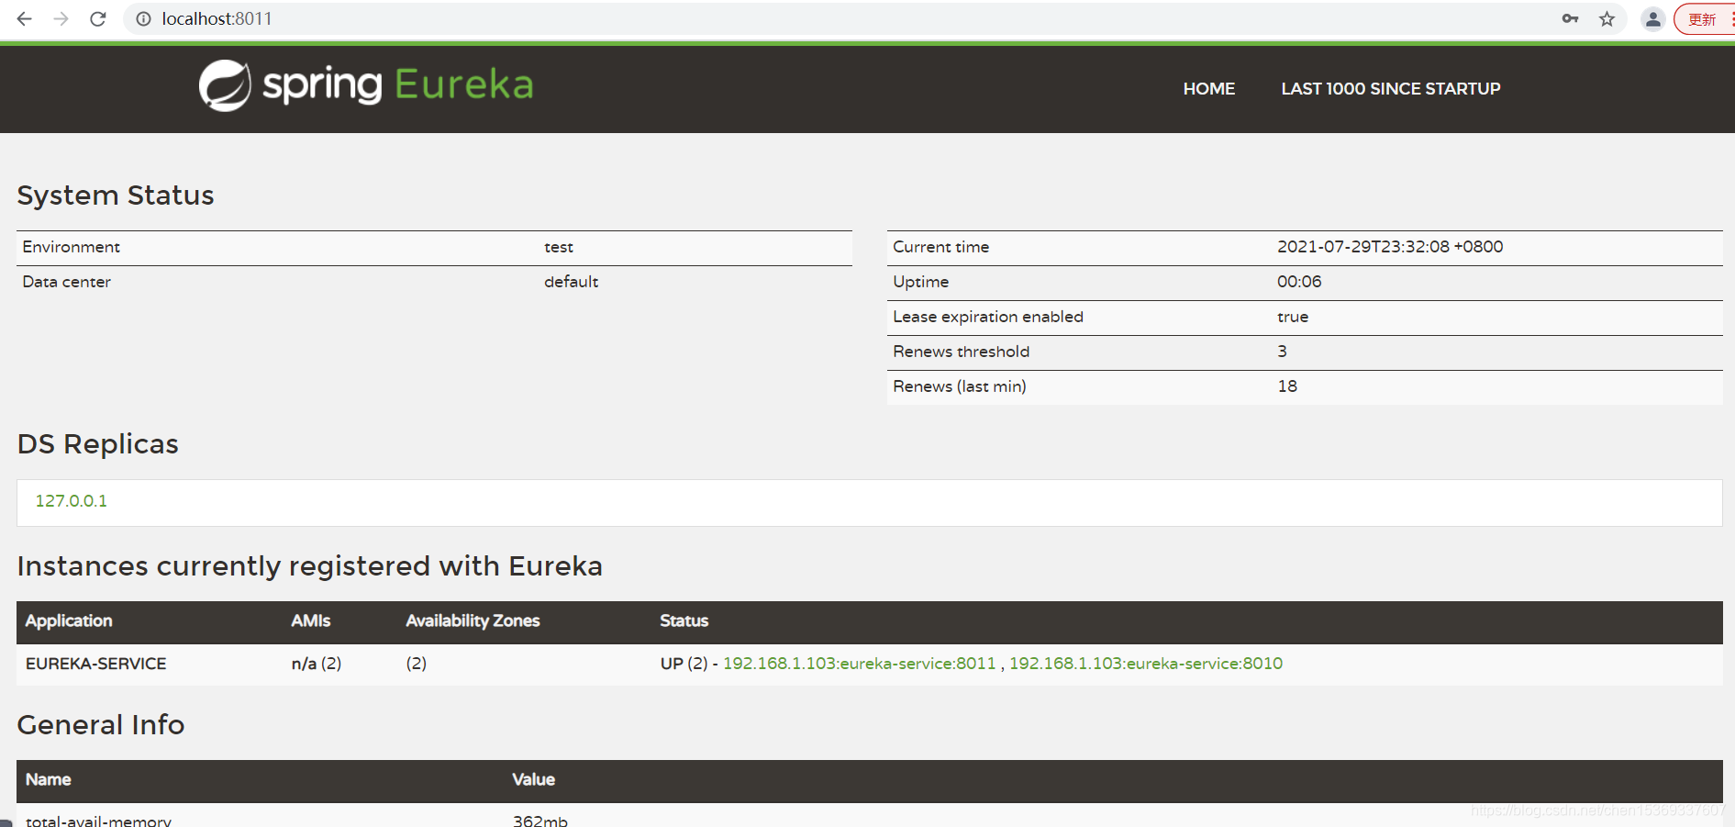
Task: Select the Renews (last min) value 18
Action: (1287, 386)
